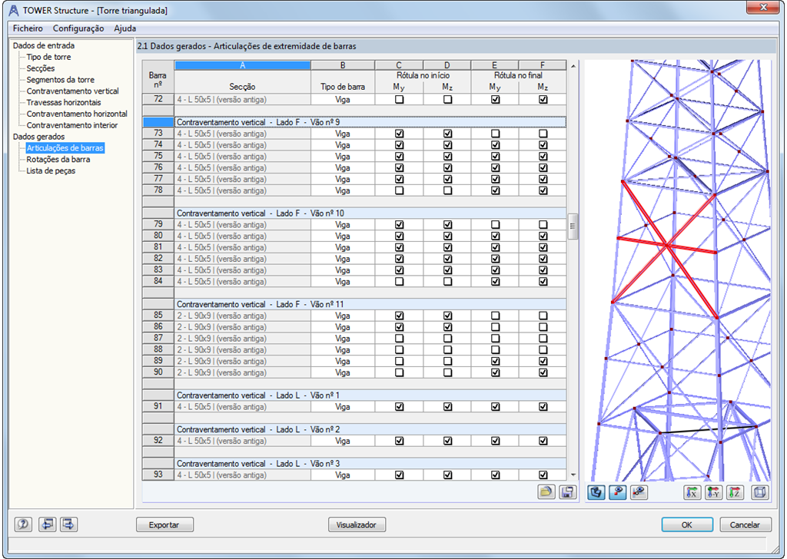Toggle end Mz hinge for bar 76
This screenshot has width=787, height=559.
(543, 167)
